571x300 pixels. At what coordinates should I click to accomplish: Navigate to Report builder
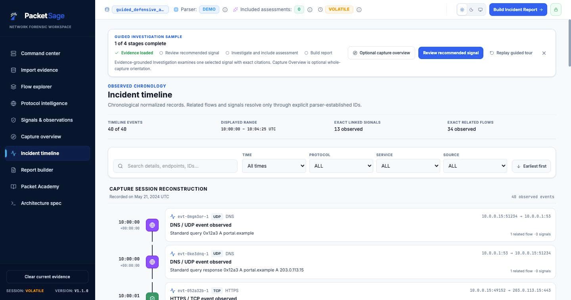coord(48,170)
